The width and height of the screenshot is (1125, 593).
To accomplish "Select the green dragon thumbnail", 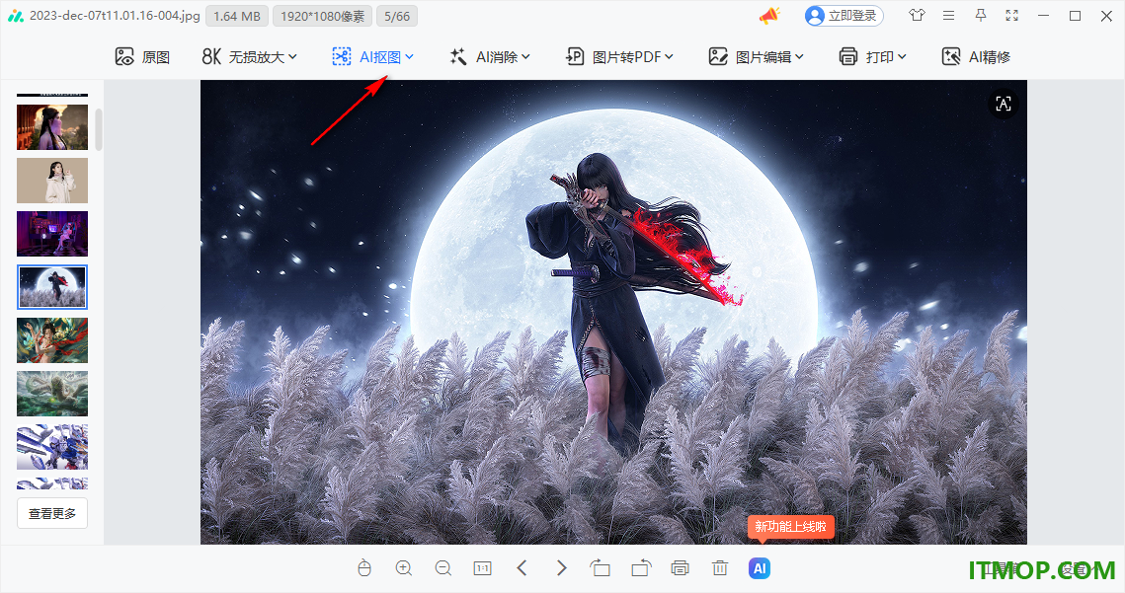I will [x=52, y=394].
